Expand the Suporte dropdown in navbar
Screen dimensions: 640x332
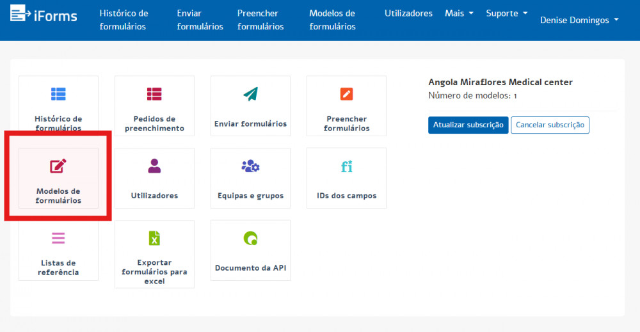[x=506, y=13]
